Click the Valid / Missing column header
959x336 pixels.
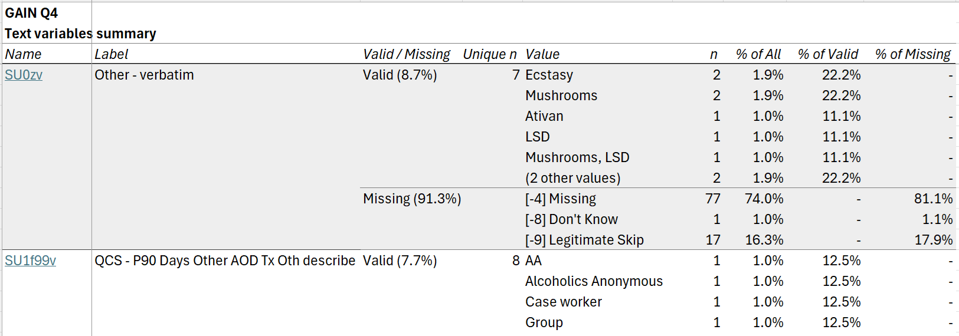click(x=406, y=54)
